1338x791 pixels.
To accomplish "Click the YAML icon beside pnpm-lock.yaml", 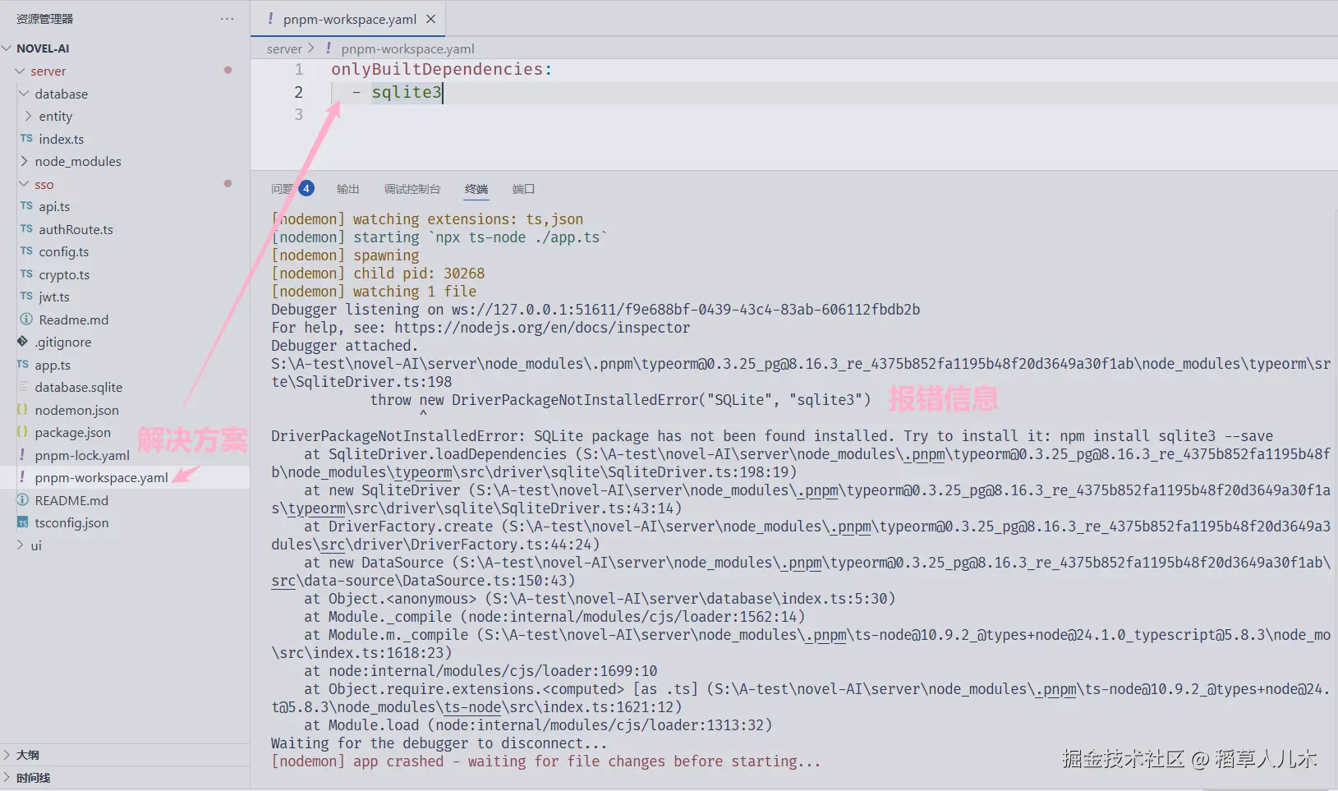I will [x=22, y=455].
